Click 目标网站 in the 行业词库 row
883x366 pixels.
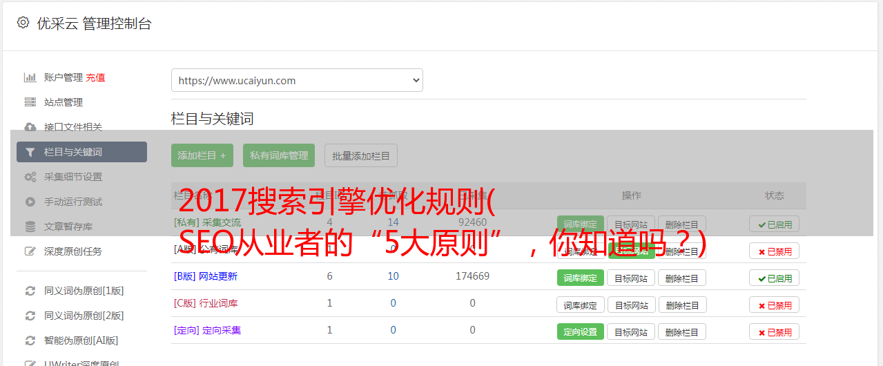pyautogui.click(x=631, y=305)
